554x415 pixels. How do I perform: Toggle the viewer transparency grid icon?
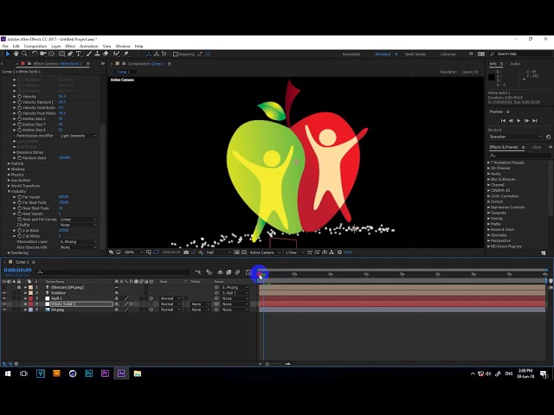click(x=244, y=252)
